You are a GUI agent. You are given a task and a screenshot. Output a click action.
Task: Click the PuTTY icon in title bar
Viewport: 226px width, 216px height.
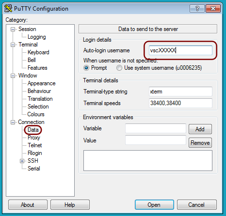pyautogui.click(x=8, y=8)
